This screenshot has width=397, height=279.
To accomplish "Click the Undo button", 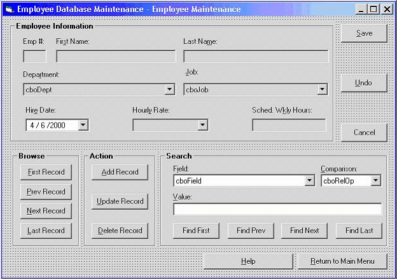I will click(x=363, y=83).
